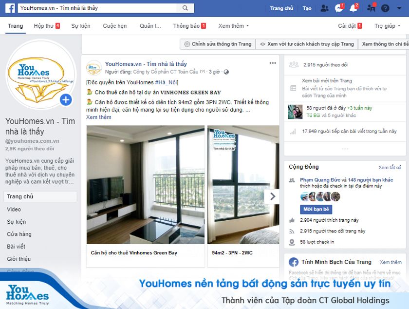This screenshot has width=409, height=309.
Task: Switch to the "Hộp thư" tab
Action: pyautogui.click(x=47, y=26)
